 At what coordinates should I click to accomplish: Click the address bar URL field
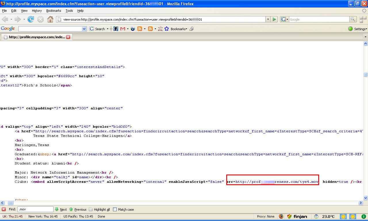161,19
